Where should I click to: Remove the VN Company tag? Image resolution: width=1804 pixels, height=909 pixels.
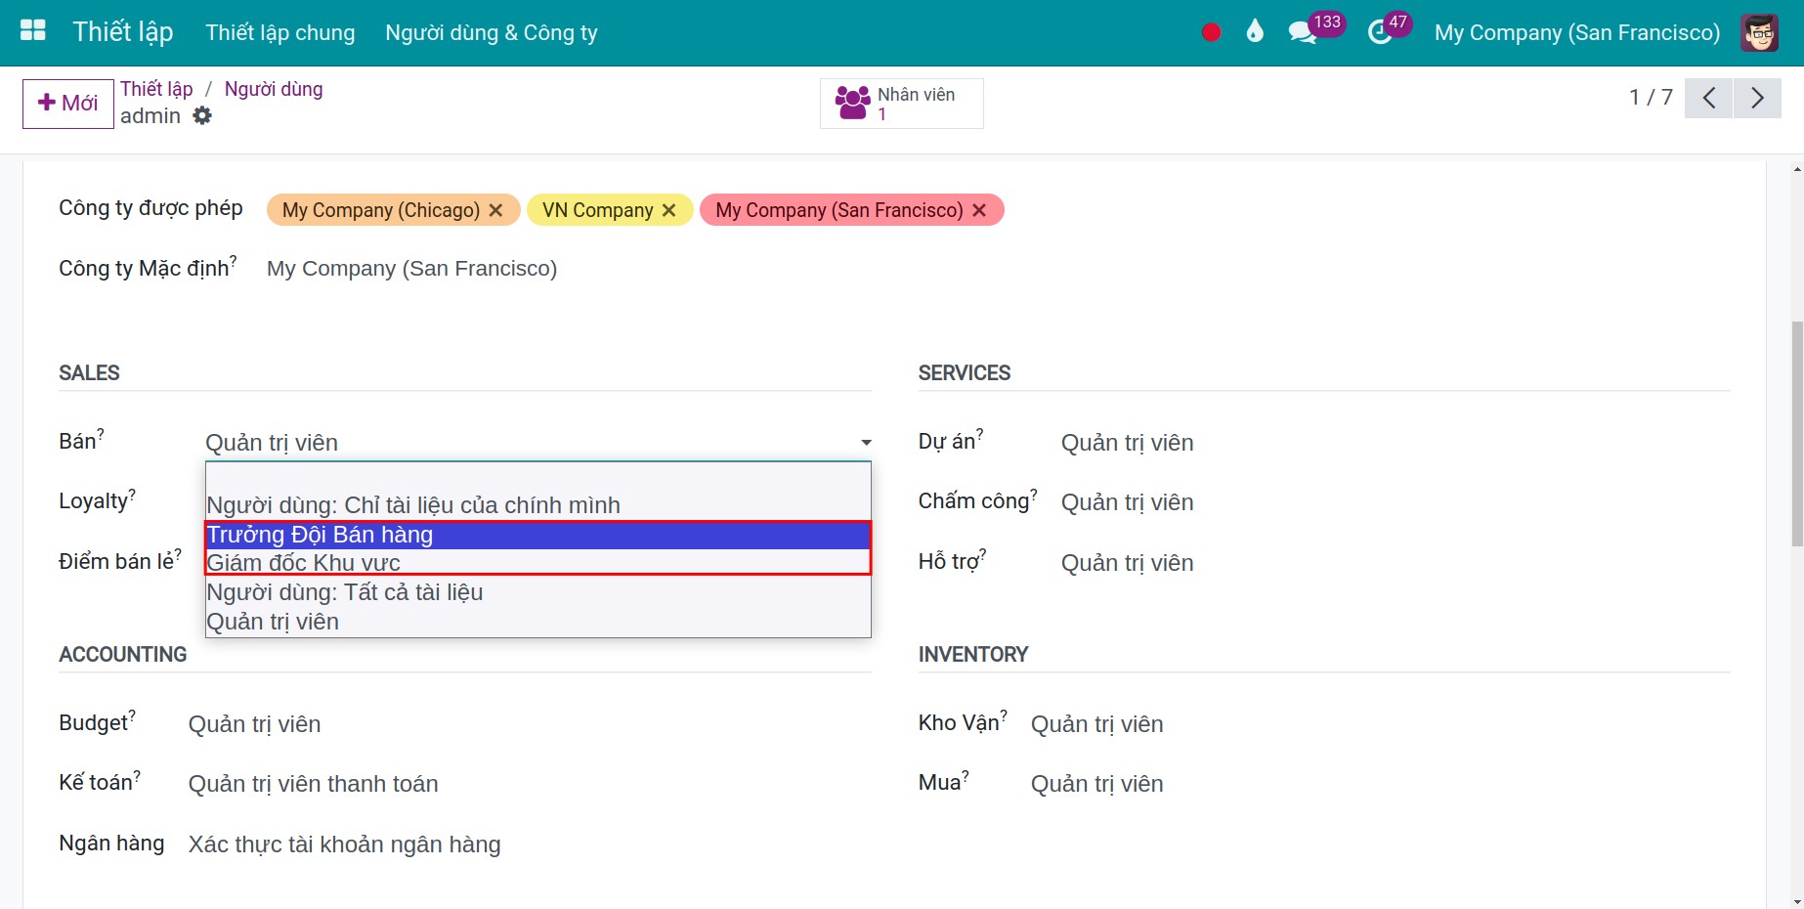click(x=669, y=210)
